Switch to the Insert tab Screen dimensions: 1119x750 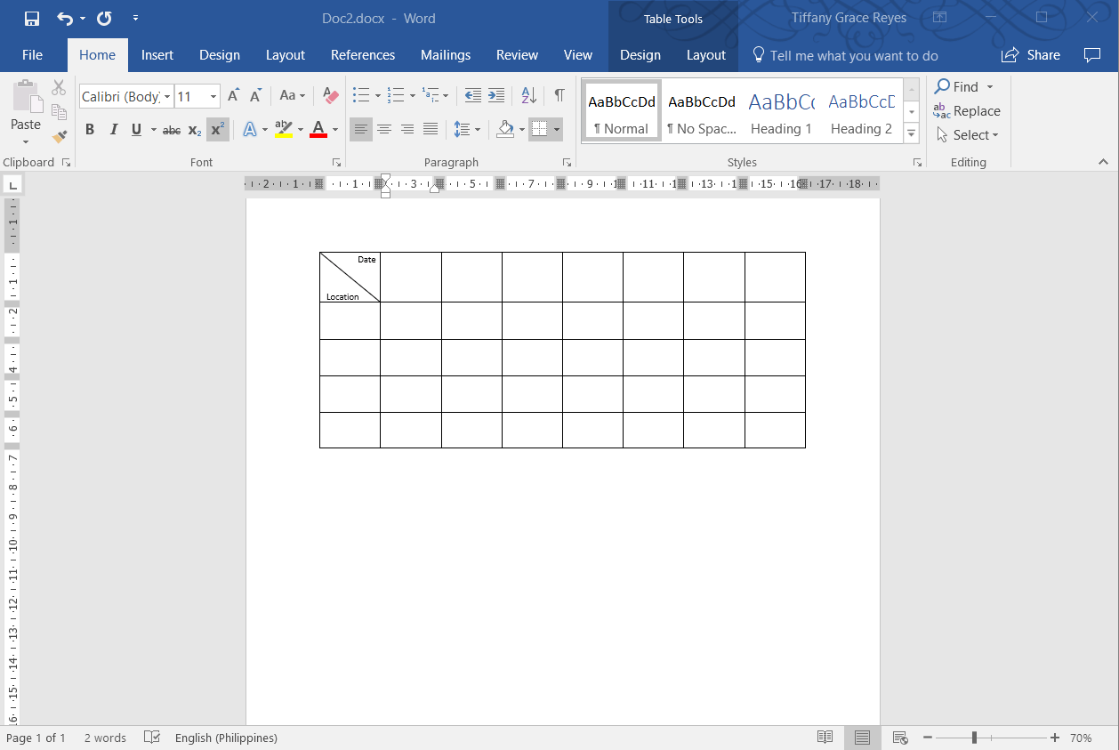157,55
